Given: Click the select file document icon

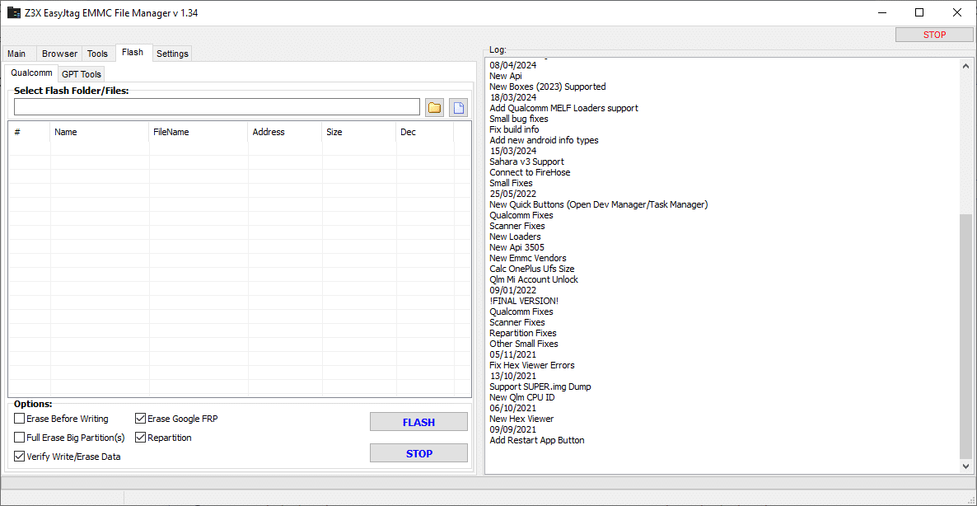Looking at the screenshot, I should [458, 107].
